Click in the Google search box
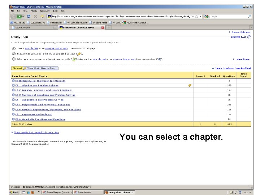Screen dimensions: 260x195 point(229,16)
